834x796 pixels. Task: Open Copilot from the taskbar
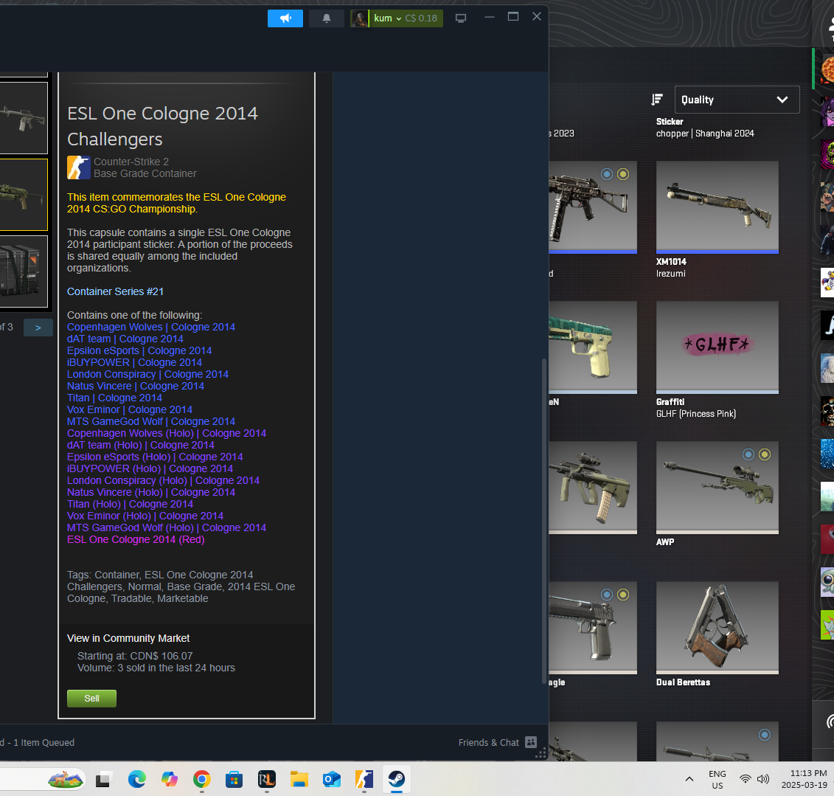[x=169, y=780]
